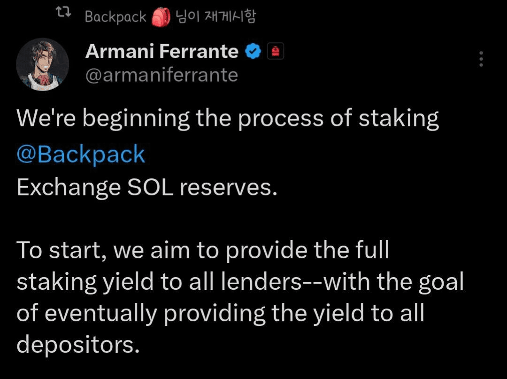This screenshot has height=379, width=507.
Task: Follow the @Backpack mention link
Action: [81, 154]
